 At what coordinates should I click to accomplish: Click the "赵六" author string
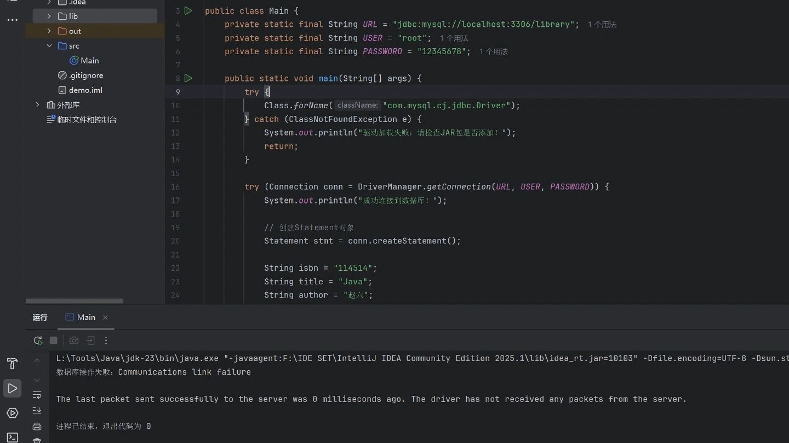click(x=356, y=295)
